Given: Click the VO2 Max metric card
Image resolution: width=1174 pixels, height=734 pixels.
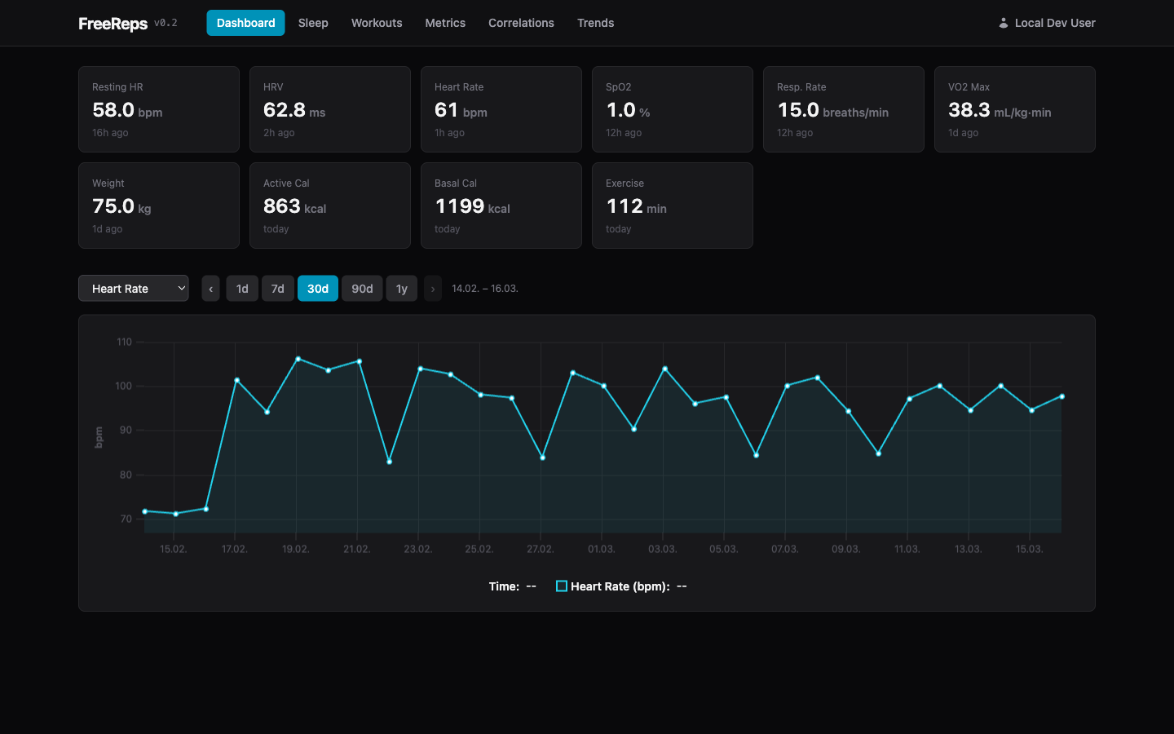Looking at the screenshot, I should [x=1014, y=109].
